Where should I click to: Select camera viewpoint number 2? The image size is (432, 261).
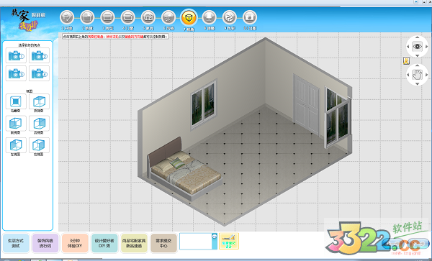pos(39,55)
